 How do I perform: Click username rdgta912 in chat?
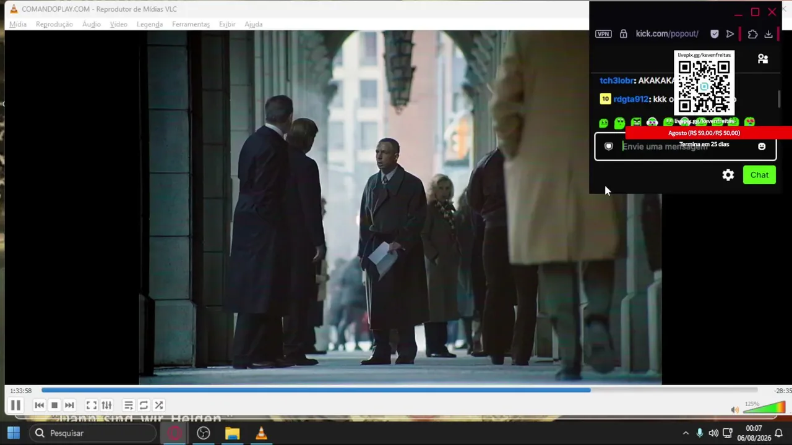click(x=631, y=99)
